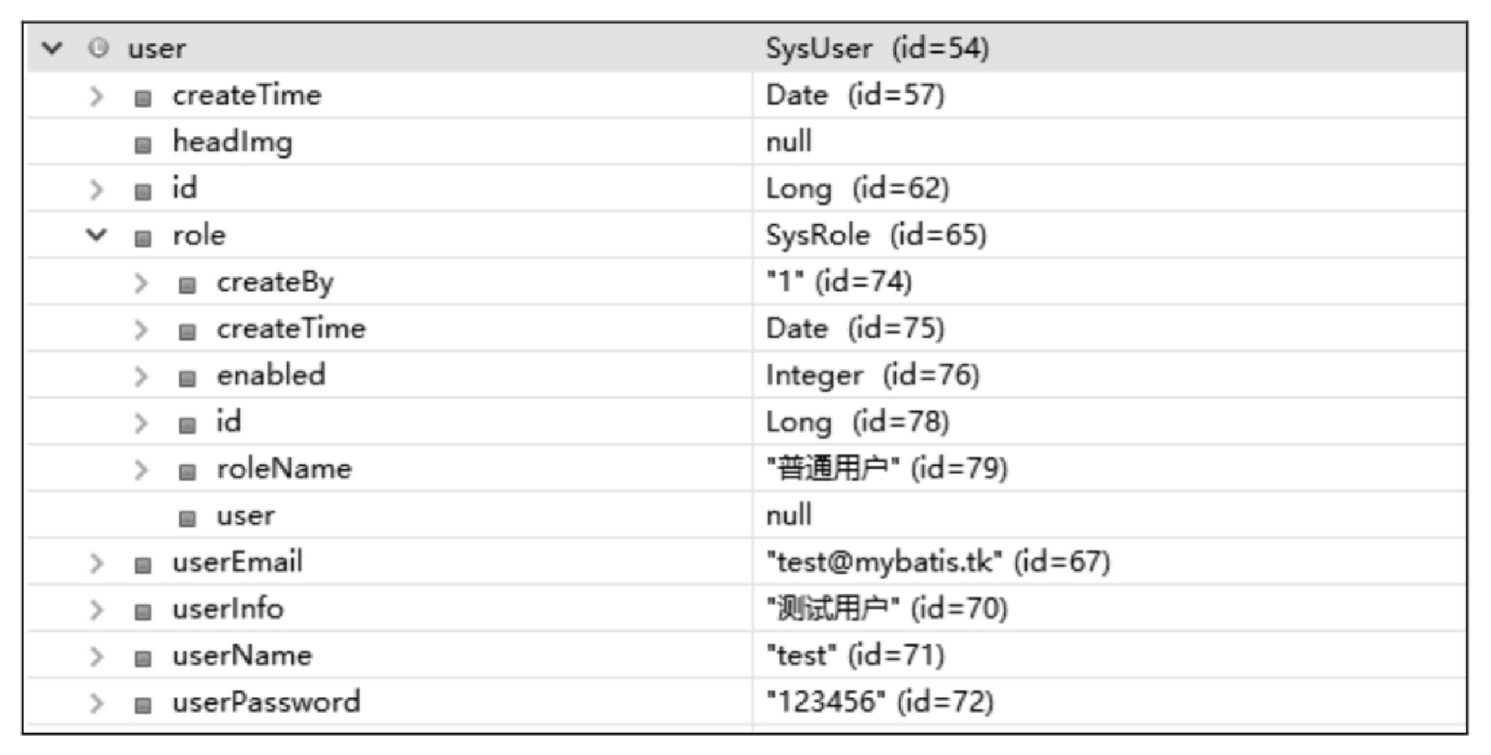
Task: Click the local variable icon beside user
Action: pyautogui.click(x=98, y=48)
